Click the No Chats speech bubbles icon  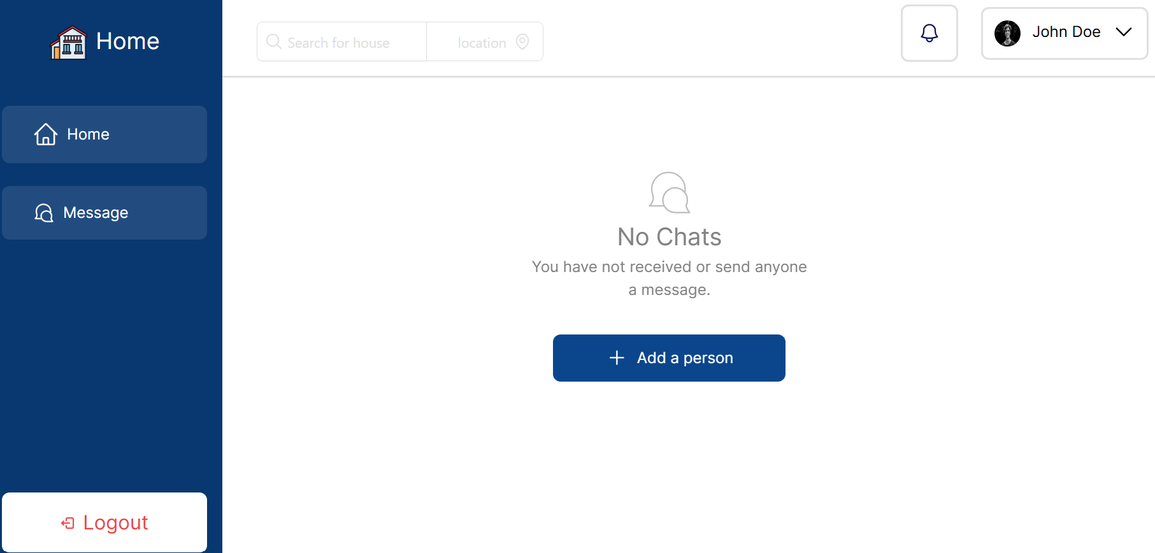coord(670,192)
